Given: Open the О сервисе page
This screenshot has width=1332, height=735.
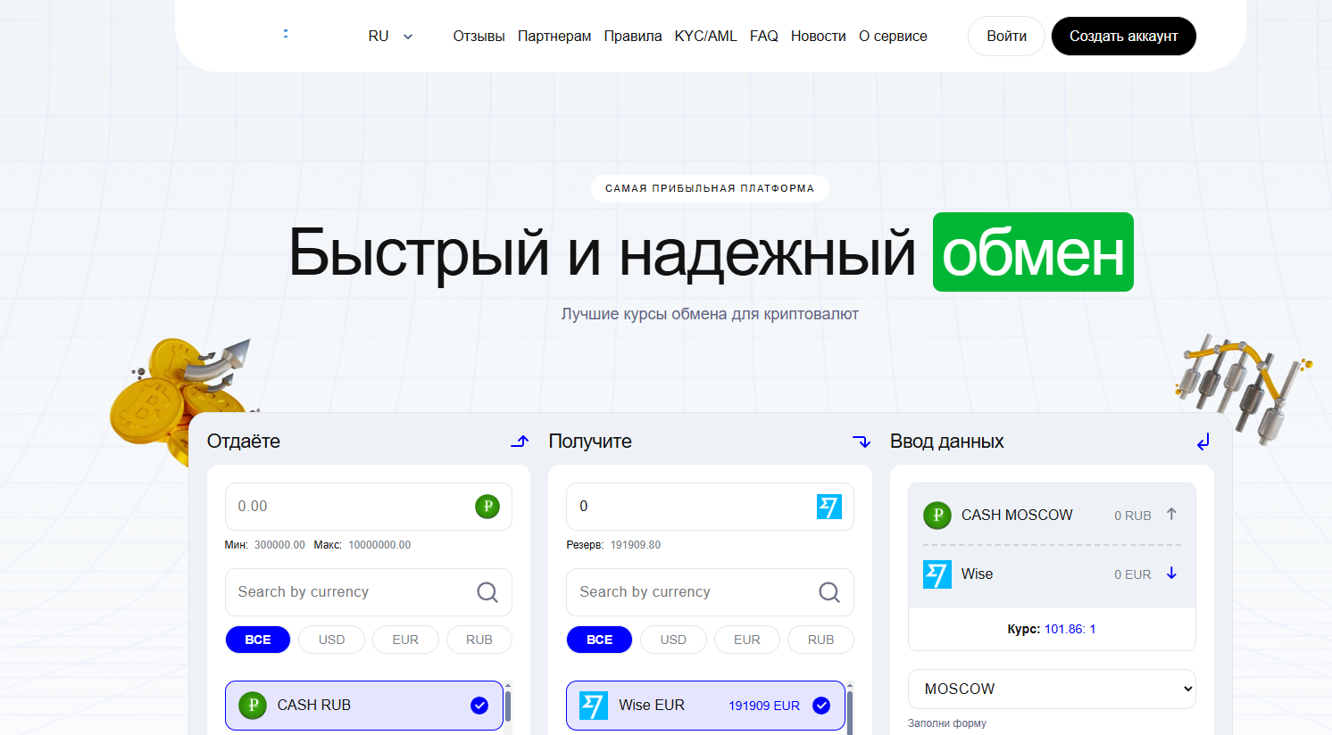Looking at the screenshot, I should tap(893, 37).
